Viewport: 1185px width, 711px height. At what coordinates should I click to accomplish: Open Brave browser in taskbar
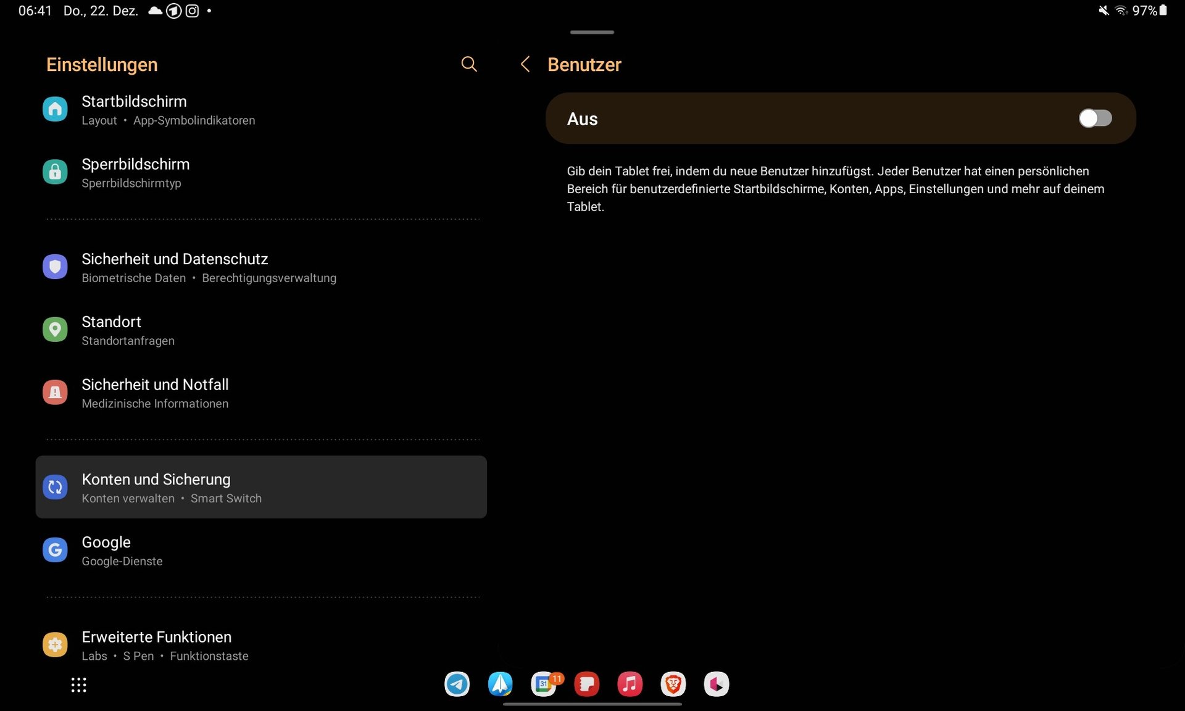[673, 684]
